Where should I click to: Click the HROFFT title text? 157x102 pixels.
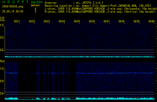[15, 2]
